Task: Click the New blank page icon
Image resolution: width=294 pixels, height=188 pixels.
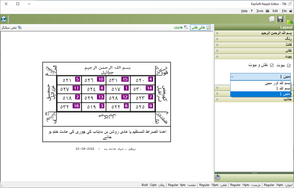Action: [x=272, y=19]
